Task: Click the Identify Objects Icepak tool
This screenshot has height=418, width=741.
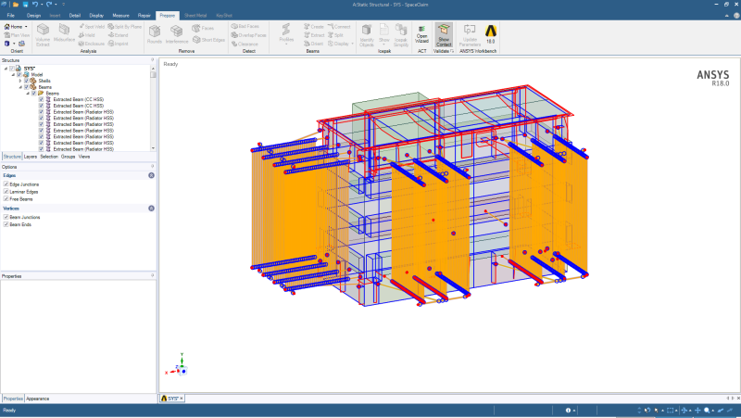Action: coord(367,35)
